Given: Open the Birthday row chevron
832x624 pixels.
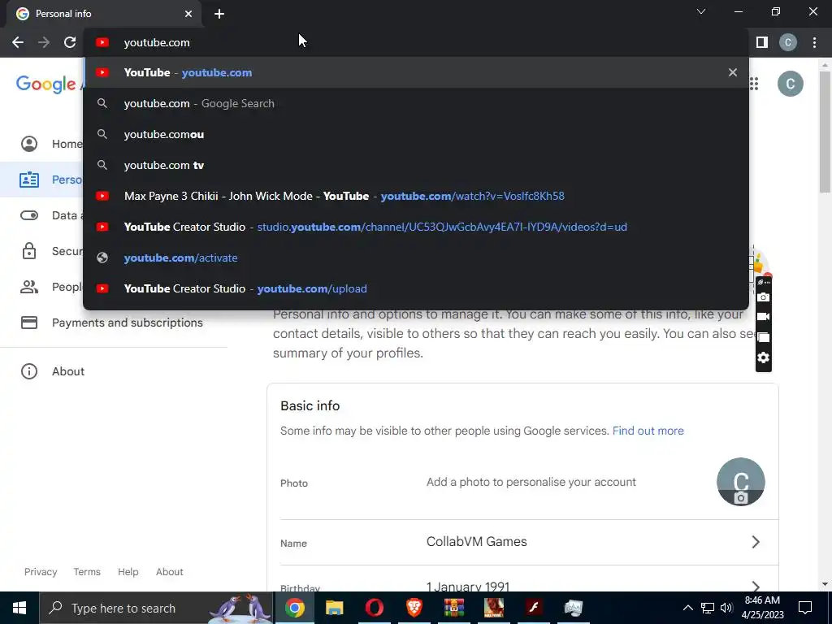Looking at the screenshot, I should [x=756, y=587].
